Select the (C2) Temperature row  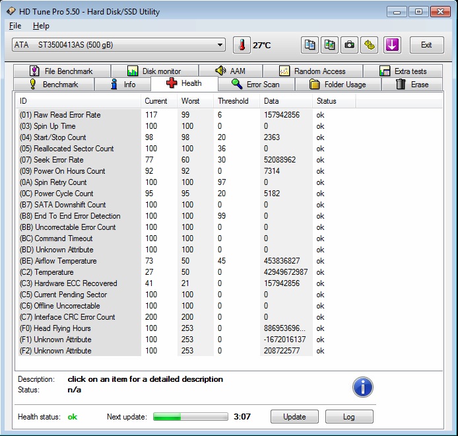click(187, 272)
